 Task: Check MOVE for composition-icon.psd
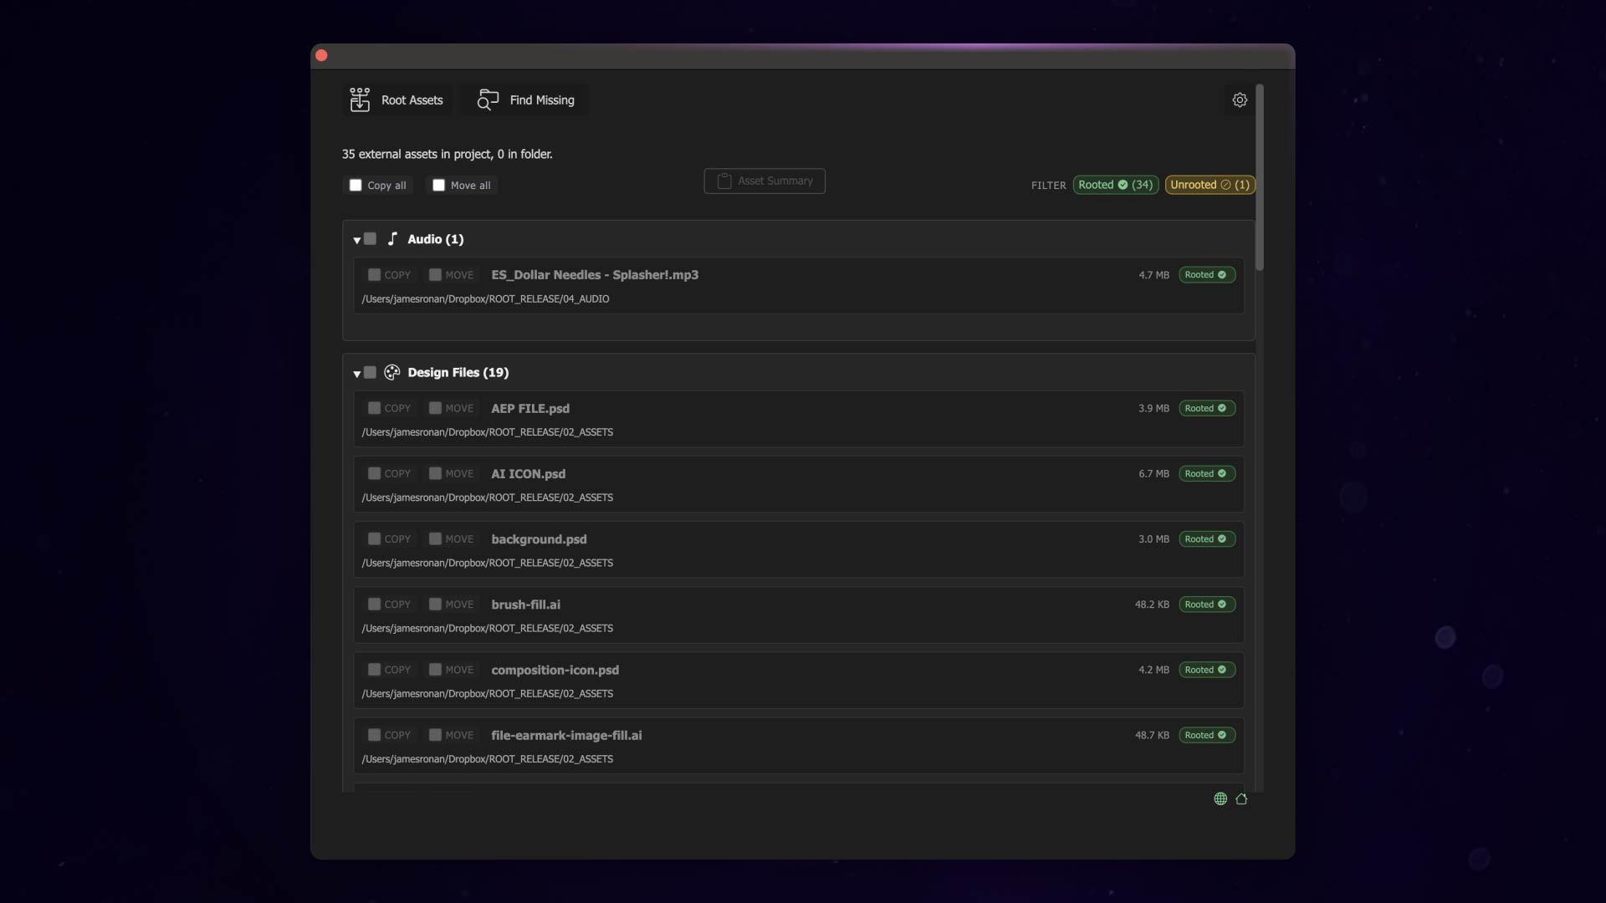point(435,670)
